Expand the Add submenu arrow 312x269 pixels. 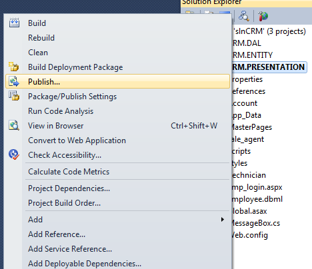222,220
